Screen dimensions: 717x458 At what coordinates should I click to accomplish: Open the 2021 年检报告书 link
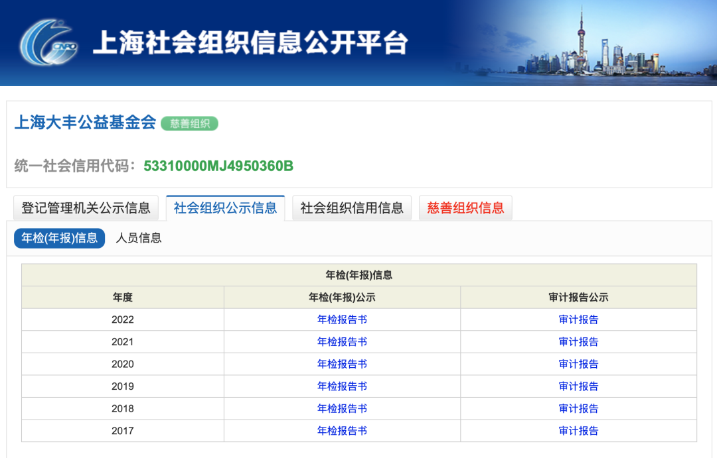(x=342, y=342)
